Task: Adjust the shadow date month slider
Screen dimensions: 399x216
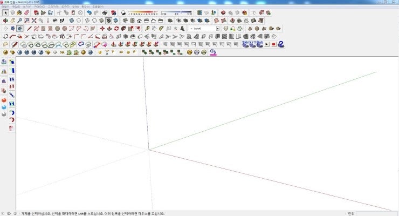Action: pyautogui.click(x=143, y=12)
